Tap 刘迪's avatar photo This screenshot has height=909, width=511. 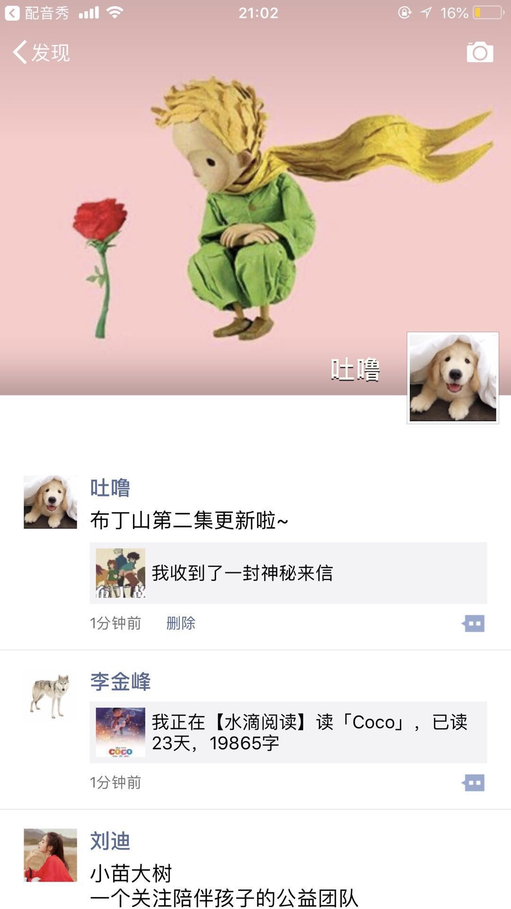click(50, 855)
